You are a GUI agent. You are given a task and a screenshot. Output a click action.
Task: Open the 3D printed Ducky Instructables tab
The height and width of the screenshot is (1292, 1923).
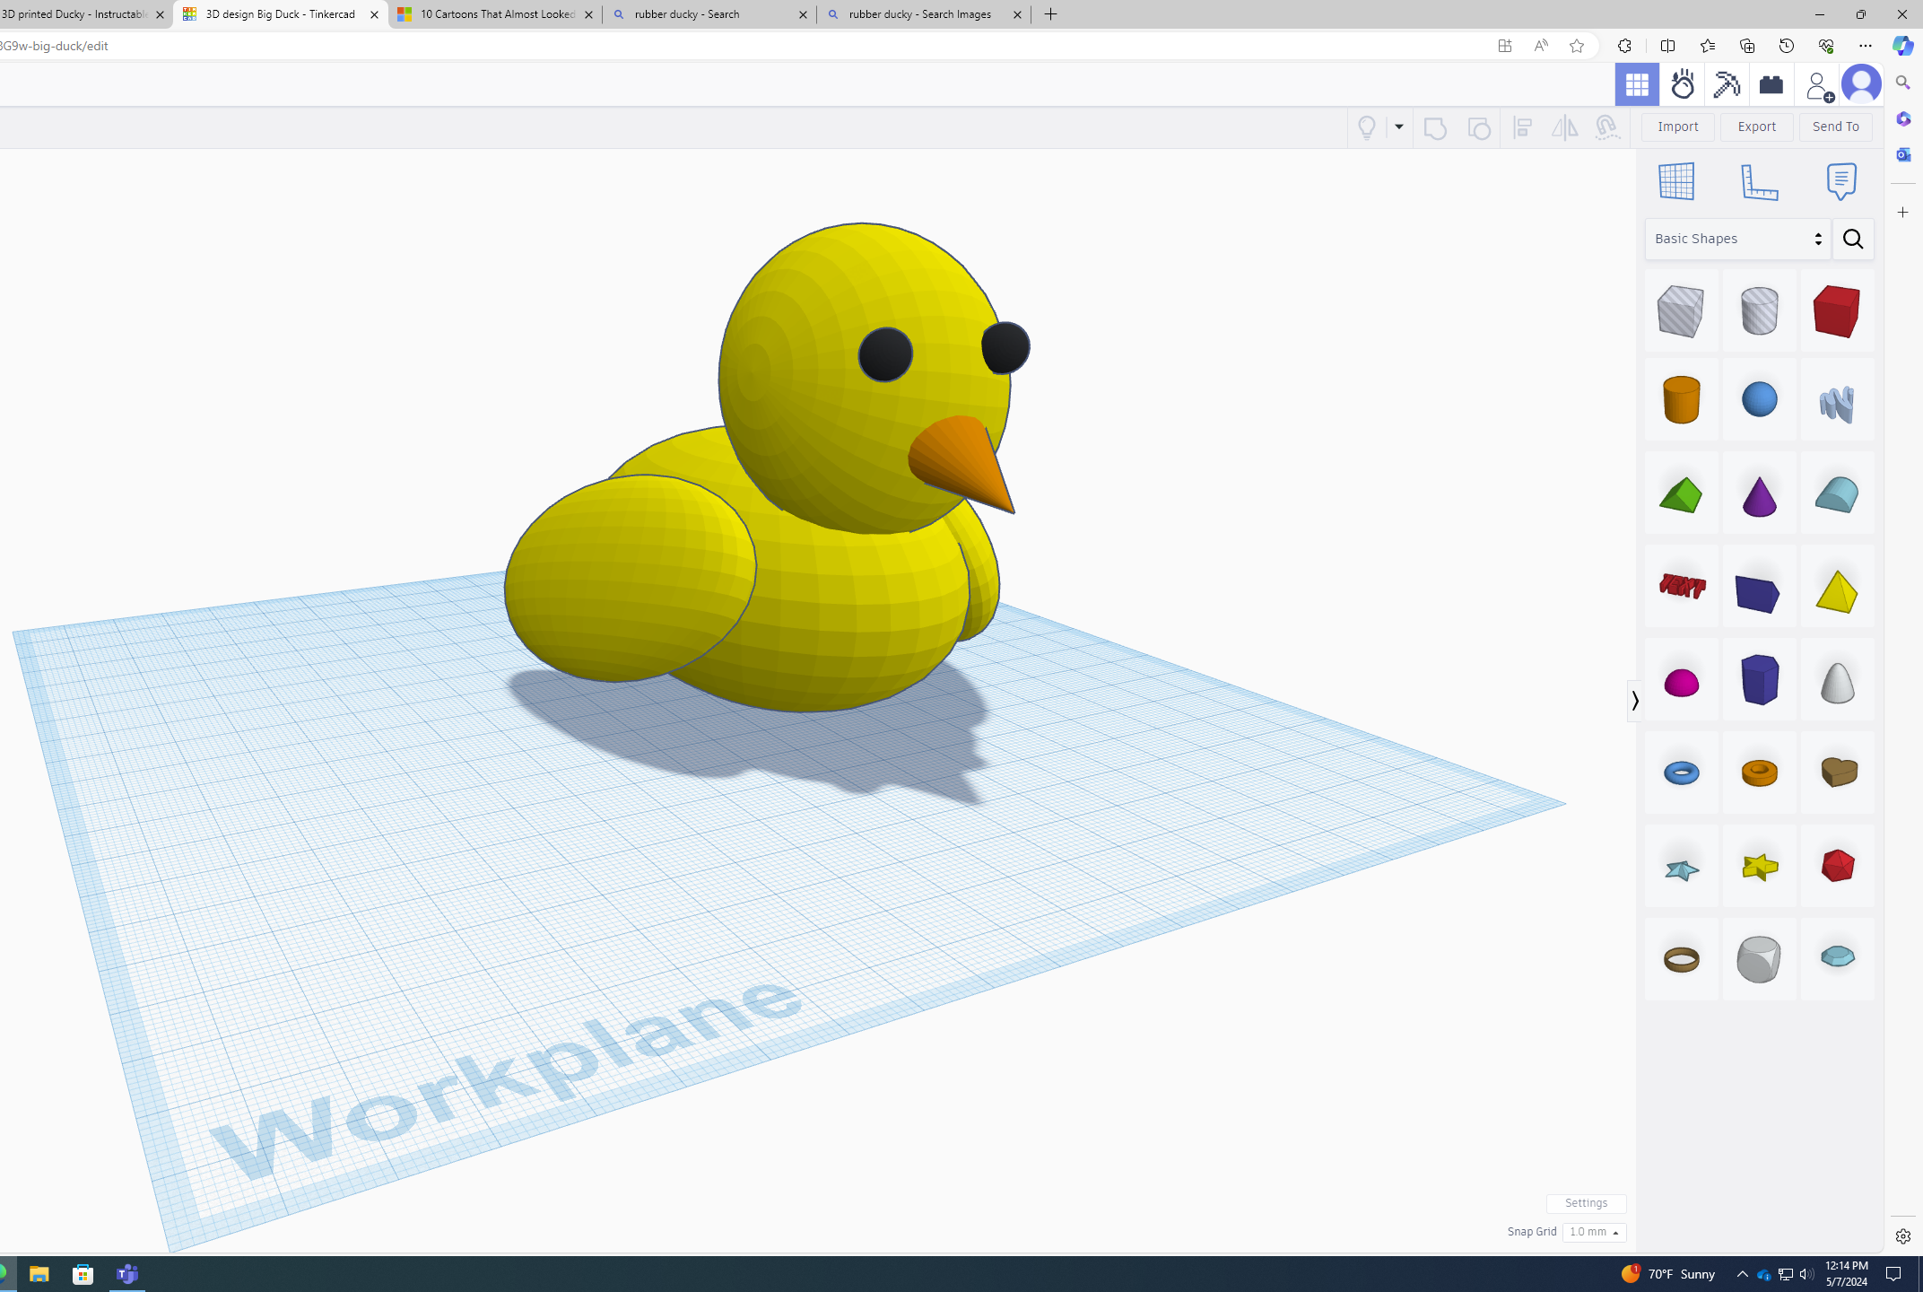(x=76, y=14)
